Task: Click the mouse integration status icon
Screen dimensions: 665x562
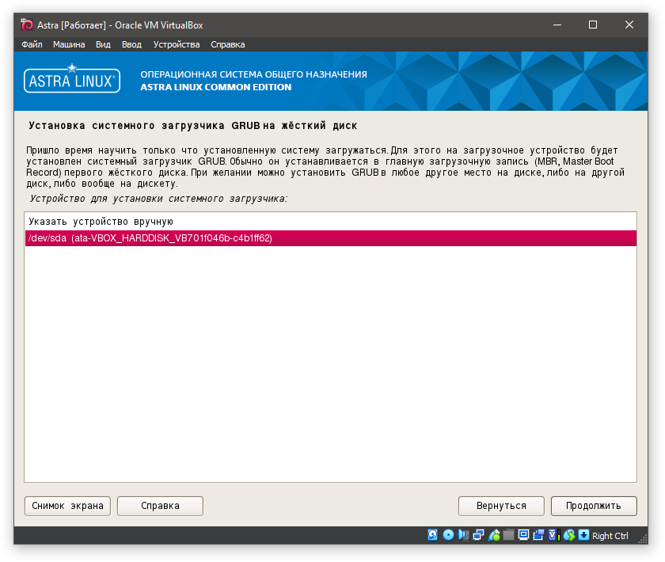Action: (569, 535)
